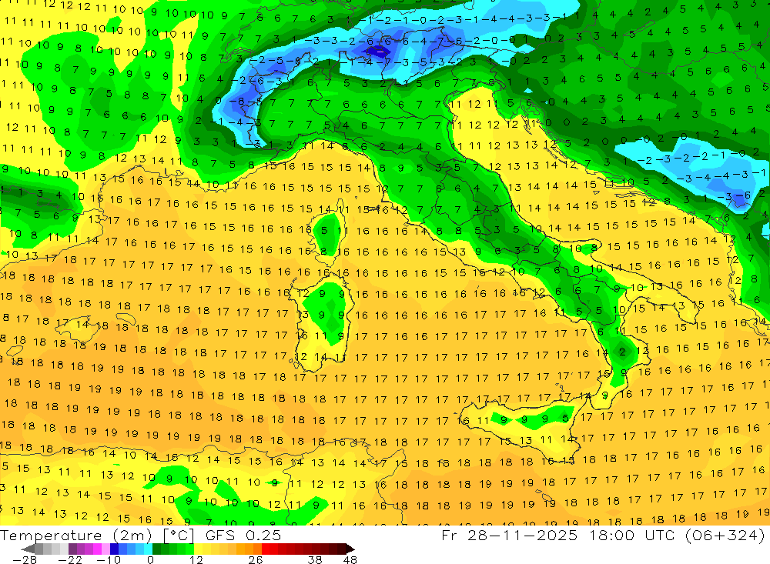Click the gray left arrow of the color scale

coord(28,549)
